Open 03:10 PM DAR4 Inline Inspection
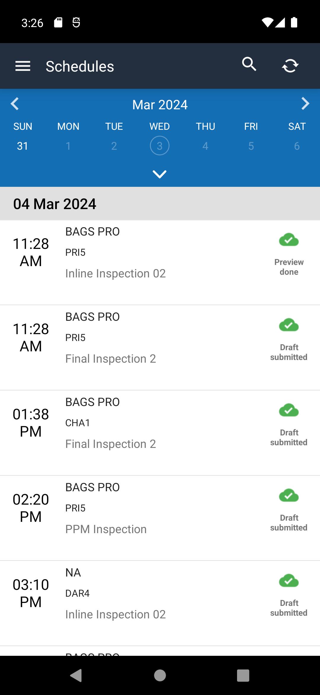 (160, 603)
